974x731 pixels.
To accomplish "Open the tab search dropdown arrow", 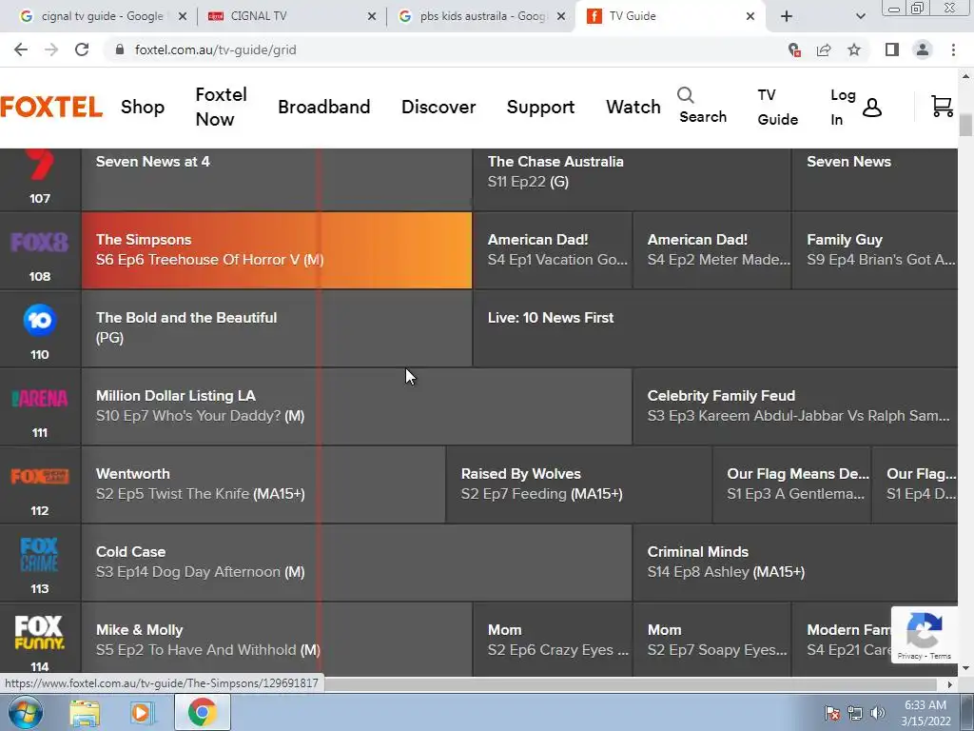I will point(860,16).
